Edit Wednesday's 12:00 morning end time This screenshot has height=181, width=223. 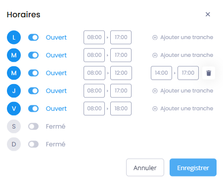pos(121,73)
